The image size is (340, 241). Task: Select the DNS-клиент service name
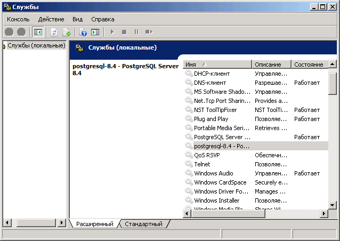tap(210, 83)
